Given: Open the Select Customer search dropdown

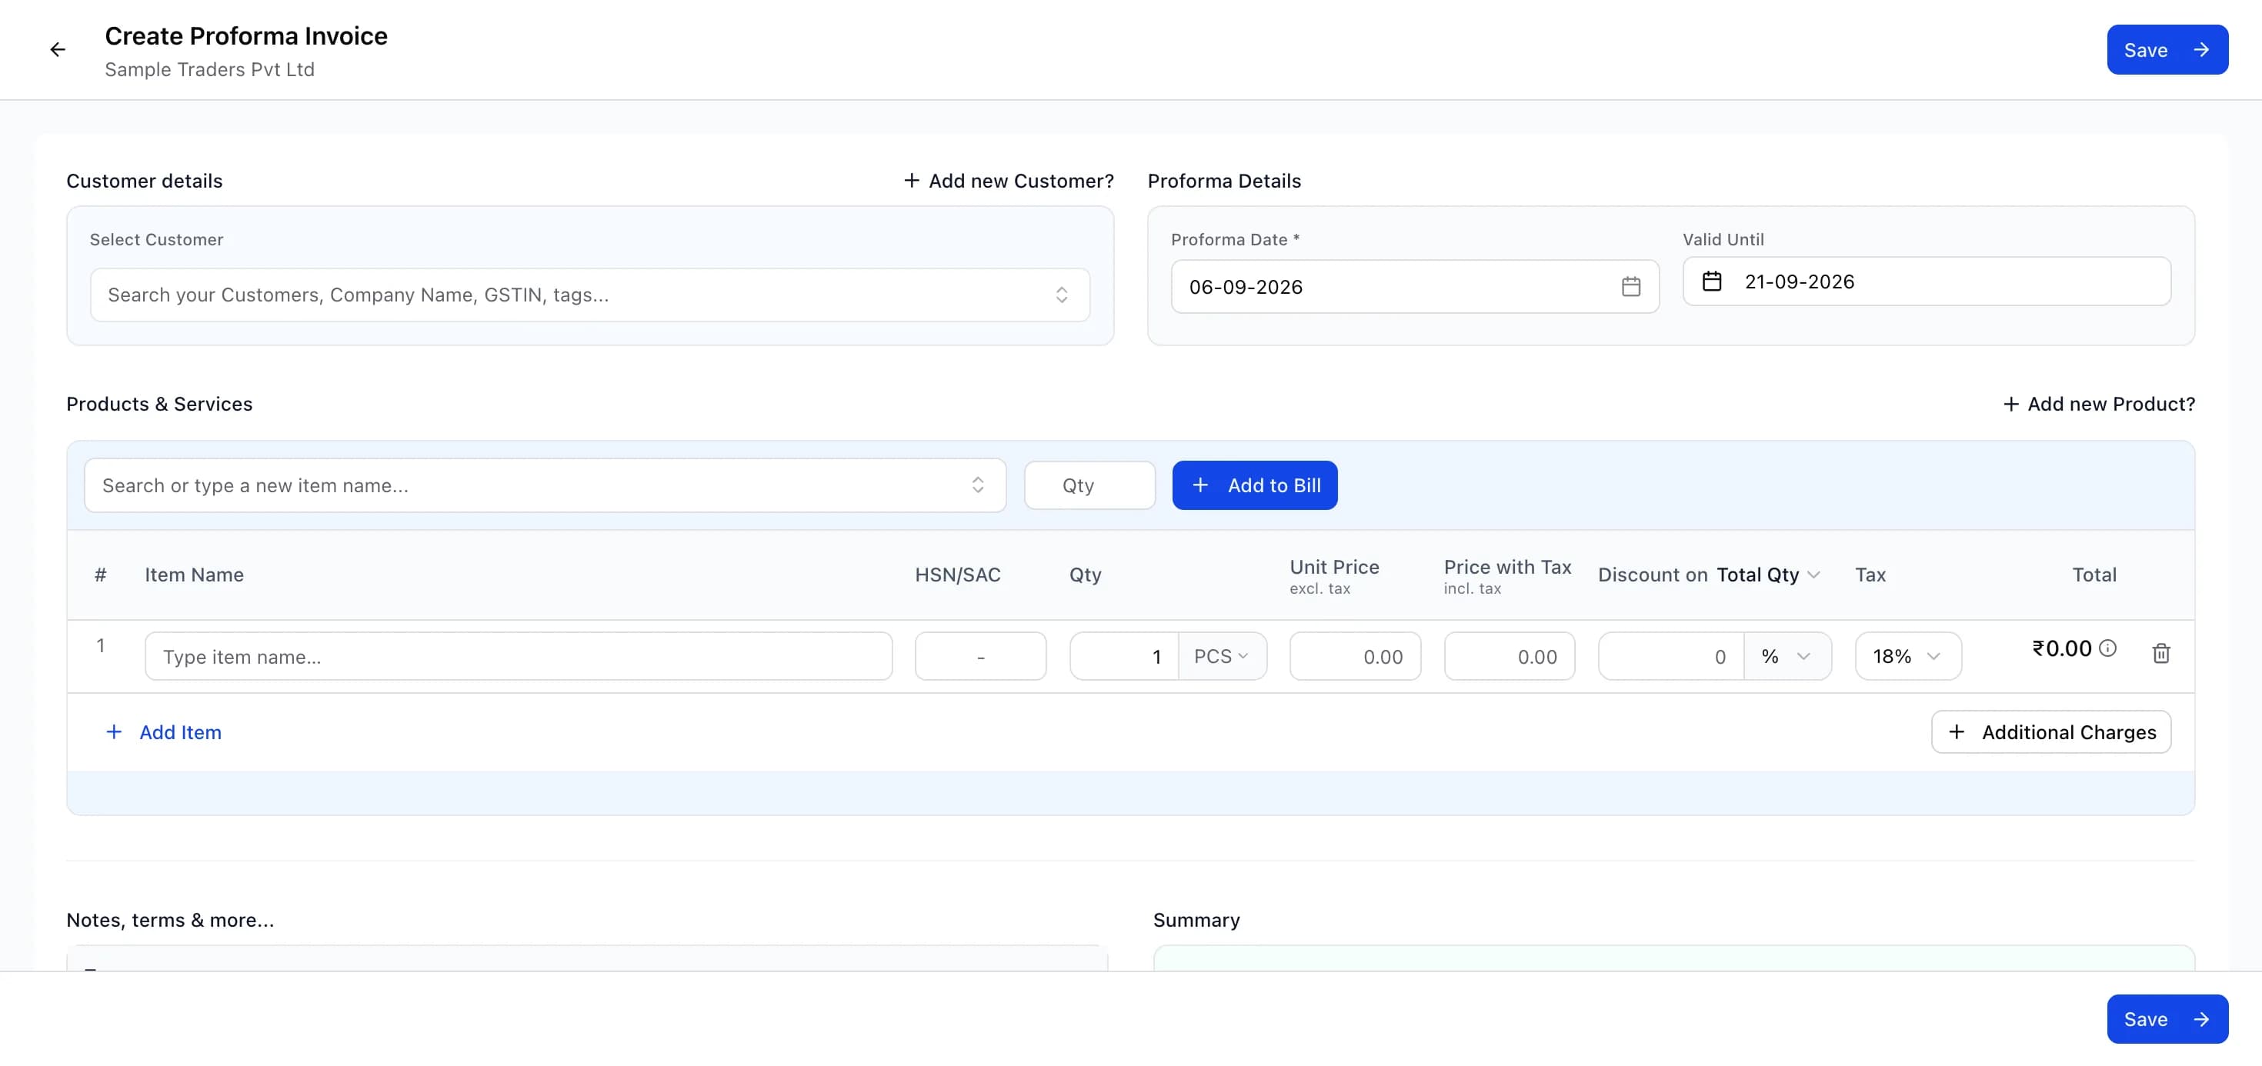Looking at the screenshot, I should 590,295.
